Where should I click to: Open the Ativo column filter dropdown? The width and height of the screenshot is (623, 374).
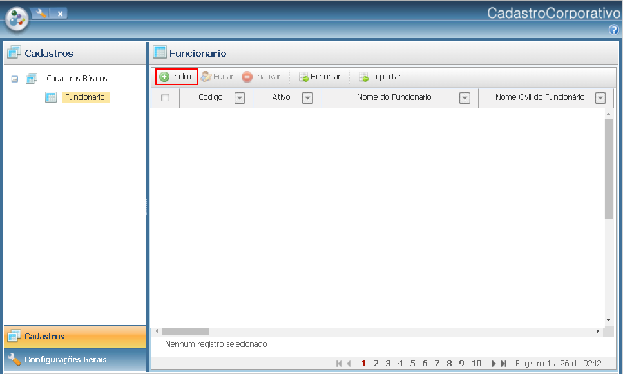307,98
